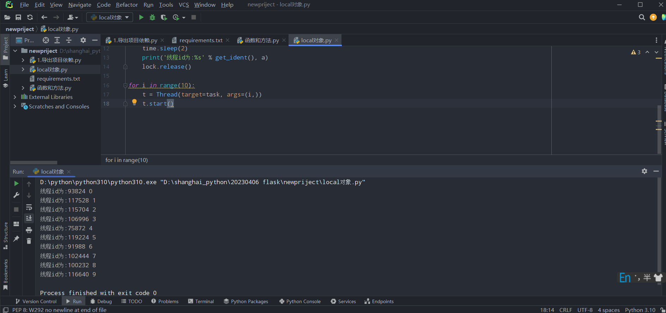Open the editor tabs more-options menu

click(656, 40)
